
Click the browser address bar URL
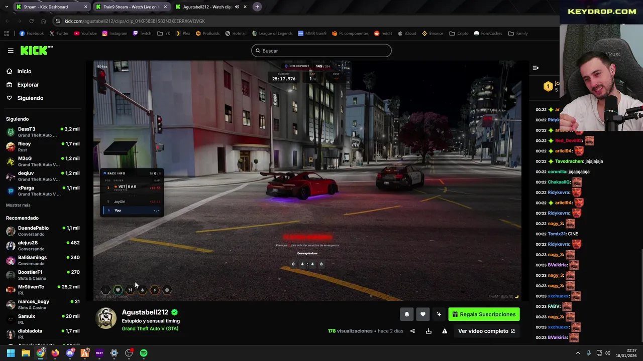pyautogui.click(x=135, y=21)
